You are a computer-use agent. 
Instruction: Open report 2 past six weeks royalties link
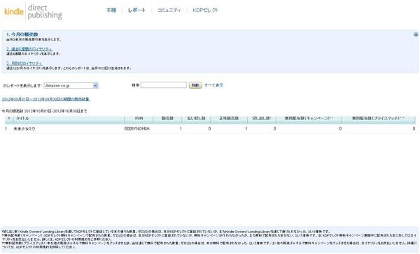pyautogui.click(x=29, y=49)
